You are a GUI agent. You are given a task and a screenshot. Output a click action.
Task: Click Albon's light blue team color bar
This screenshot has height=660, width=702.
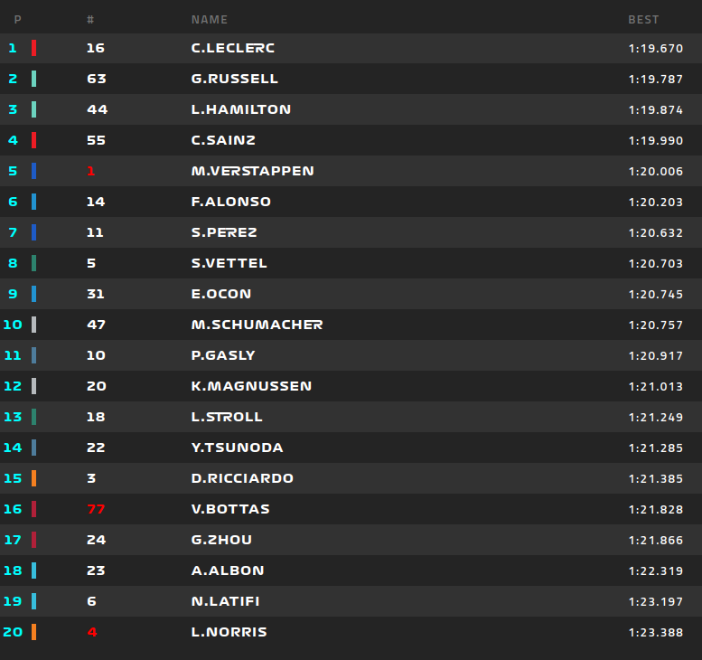point(33,570)
